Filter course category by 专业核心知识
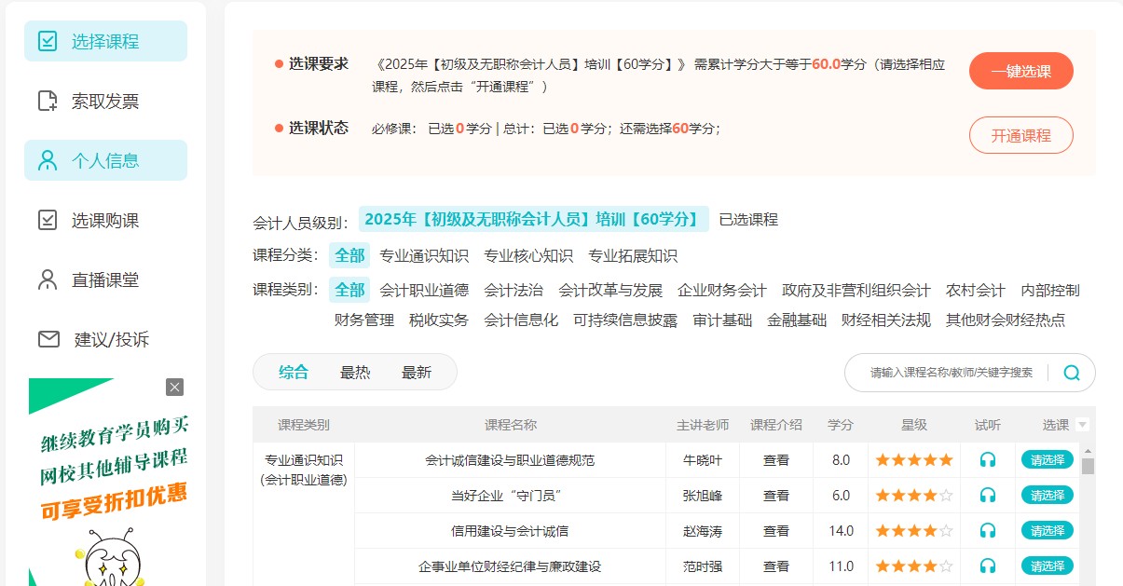Viewport: 1123px width, 586px height. pos(528,255)
